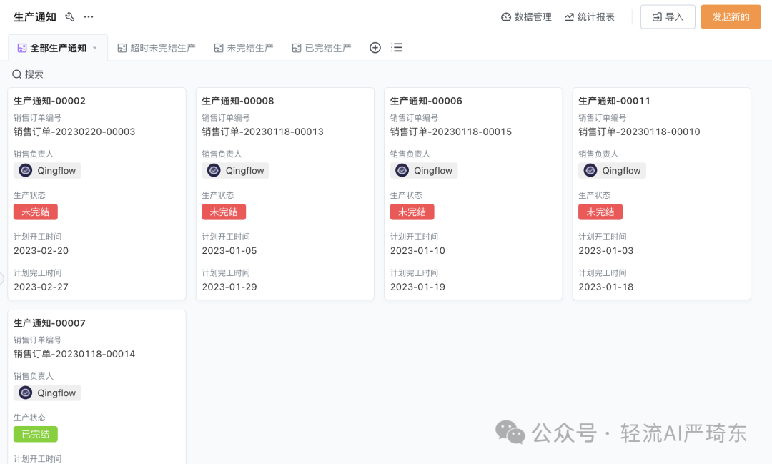
Task: Click the orange 发起新的 button
Action: (x=731, y=16)
